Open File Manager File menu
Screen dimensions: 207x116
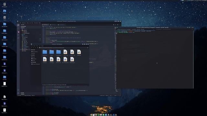pyautogui.click(x=32, y=46)
